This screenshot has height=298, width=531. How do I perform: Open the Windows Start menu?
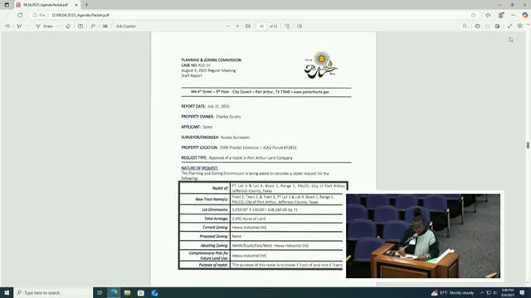7,292
